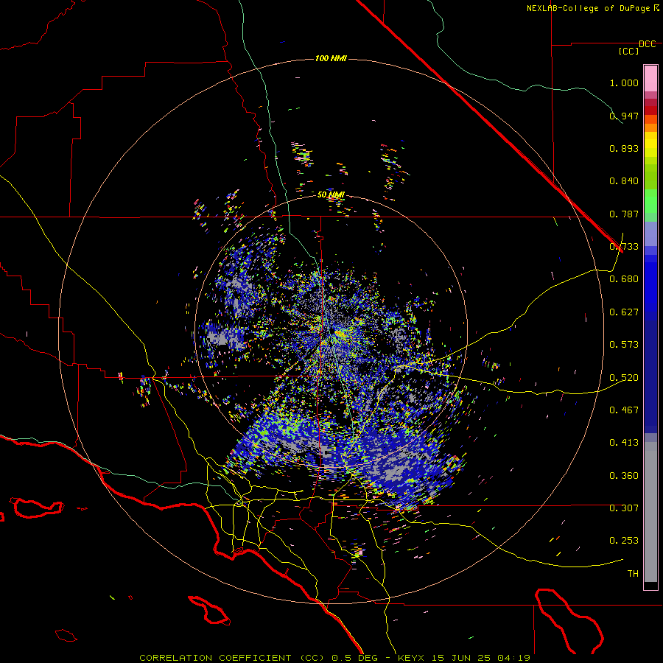This screenshot has width=663, height=663.
Task: Click the DCC label above the color scale
Action: tap(647, 44)
